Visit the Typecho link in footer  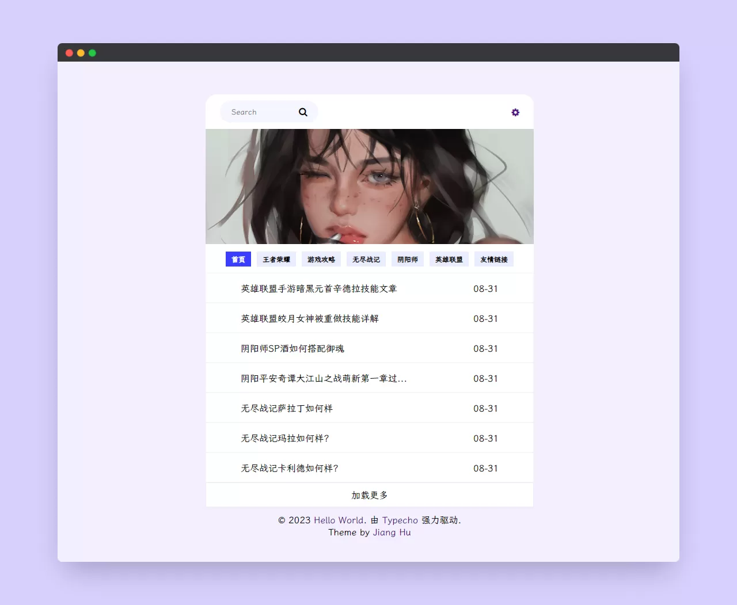pyautogui.click(x=400, y=520)
